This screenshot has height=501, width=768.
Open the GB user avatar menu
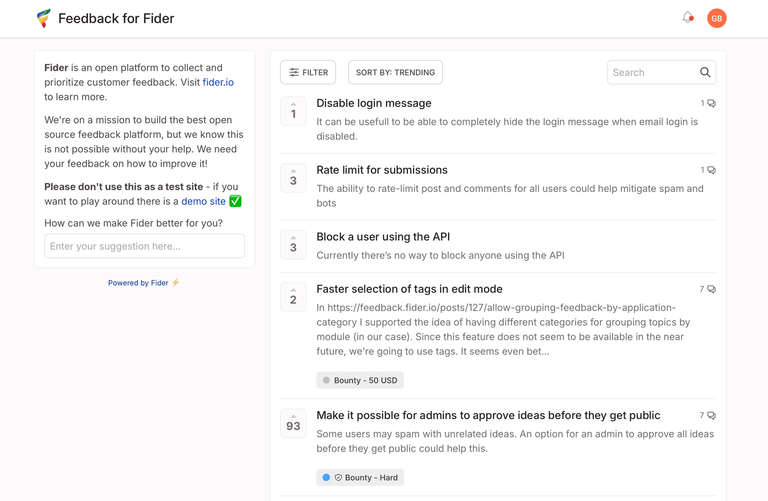click(x=716, y=18)
